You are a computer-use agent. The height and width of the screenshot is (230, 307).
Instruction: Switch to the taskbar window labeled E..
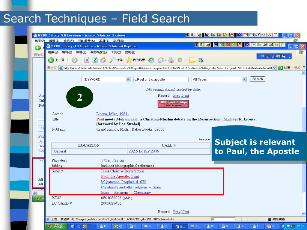pos(242,226)
